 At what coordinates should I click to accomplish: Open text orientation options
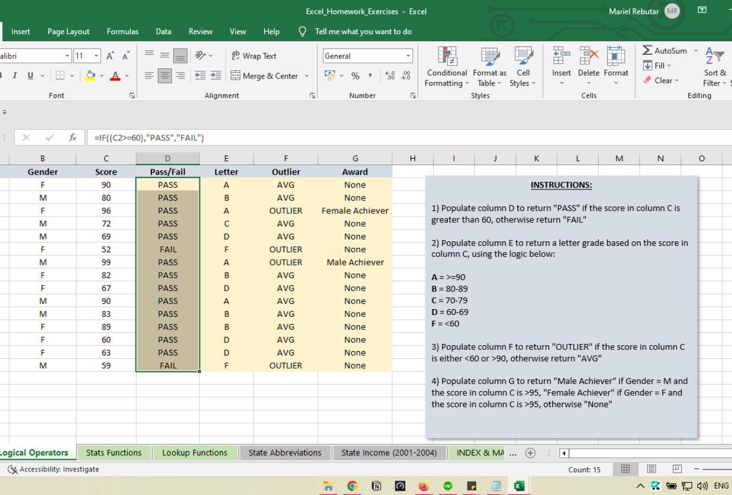point(204,55)
